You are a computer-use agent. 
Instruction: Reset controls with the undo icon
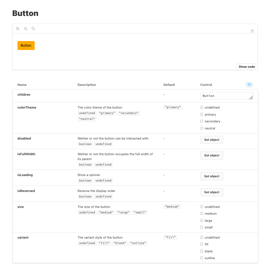(x=249, y=85)
